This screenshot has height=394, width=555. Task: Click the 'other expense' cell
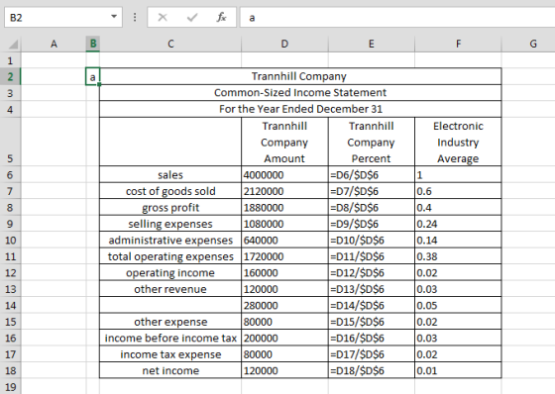(x=170, y=321)
